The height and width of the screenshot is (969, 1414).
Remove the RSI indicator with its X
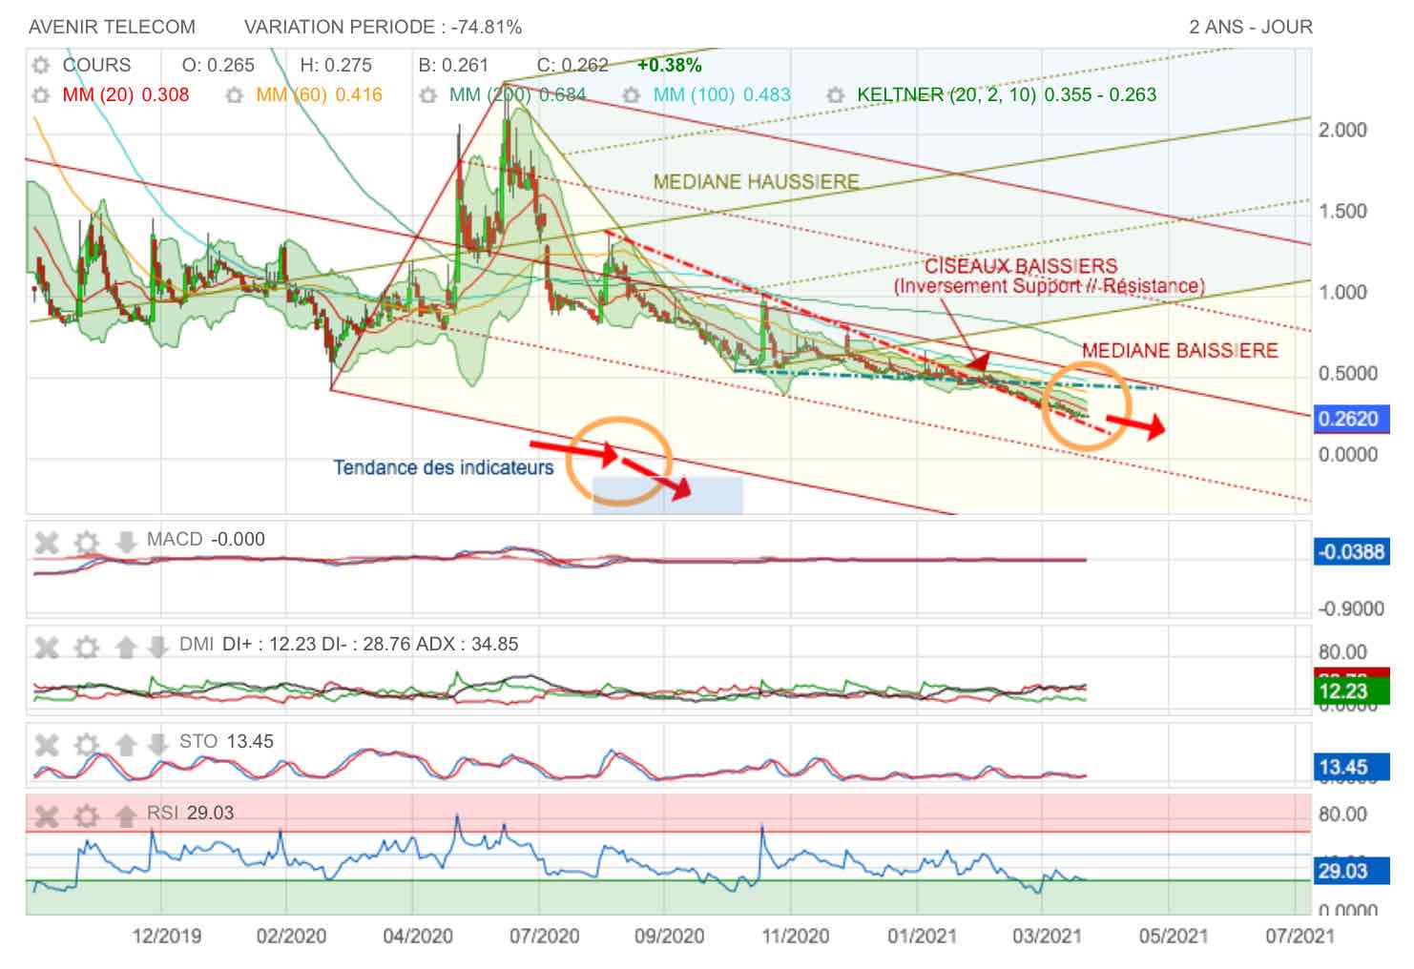[47, 815]
